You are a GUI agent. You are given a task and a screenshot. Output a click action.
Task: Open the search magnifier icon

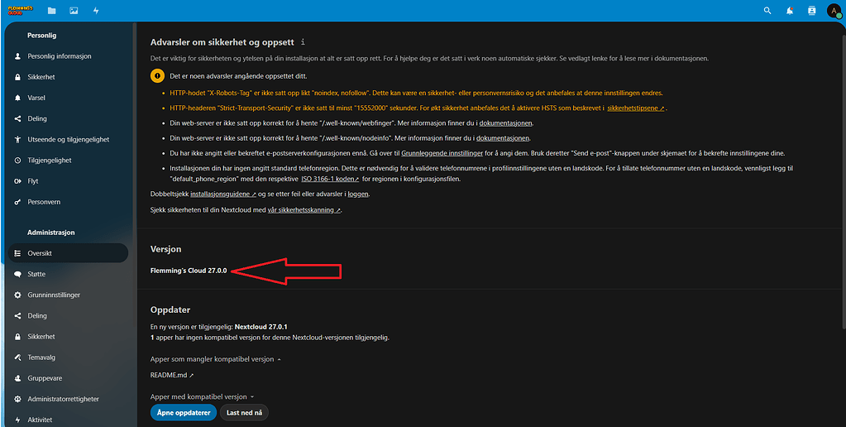[x=767, y=10]
